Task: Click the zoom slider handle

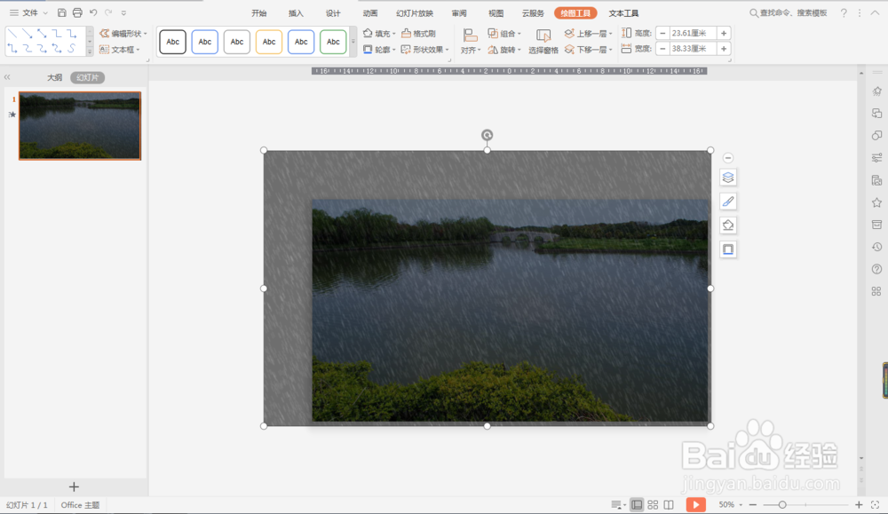Action: pos(782,504)
